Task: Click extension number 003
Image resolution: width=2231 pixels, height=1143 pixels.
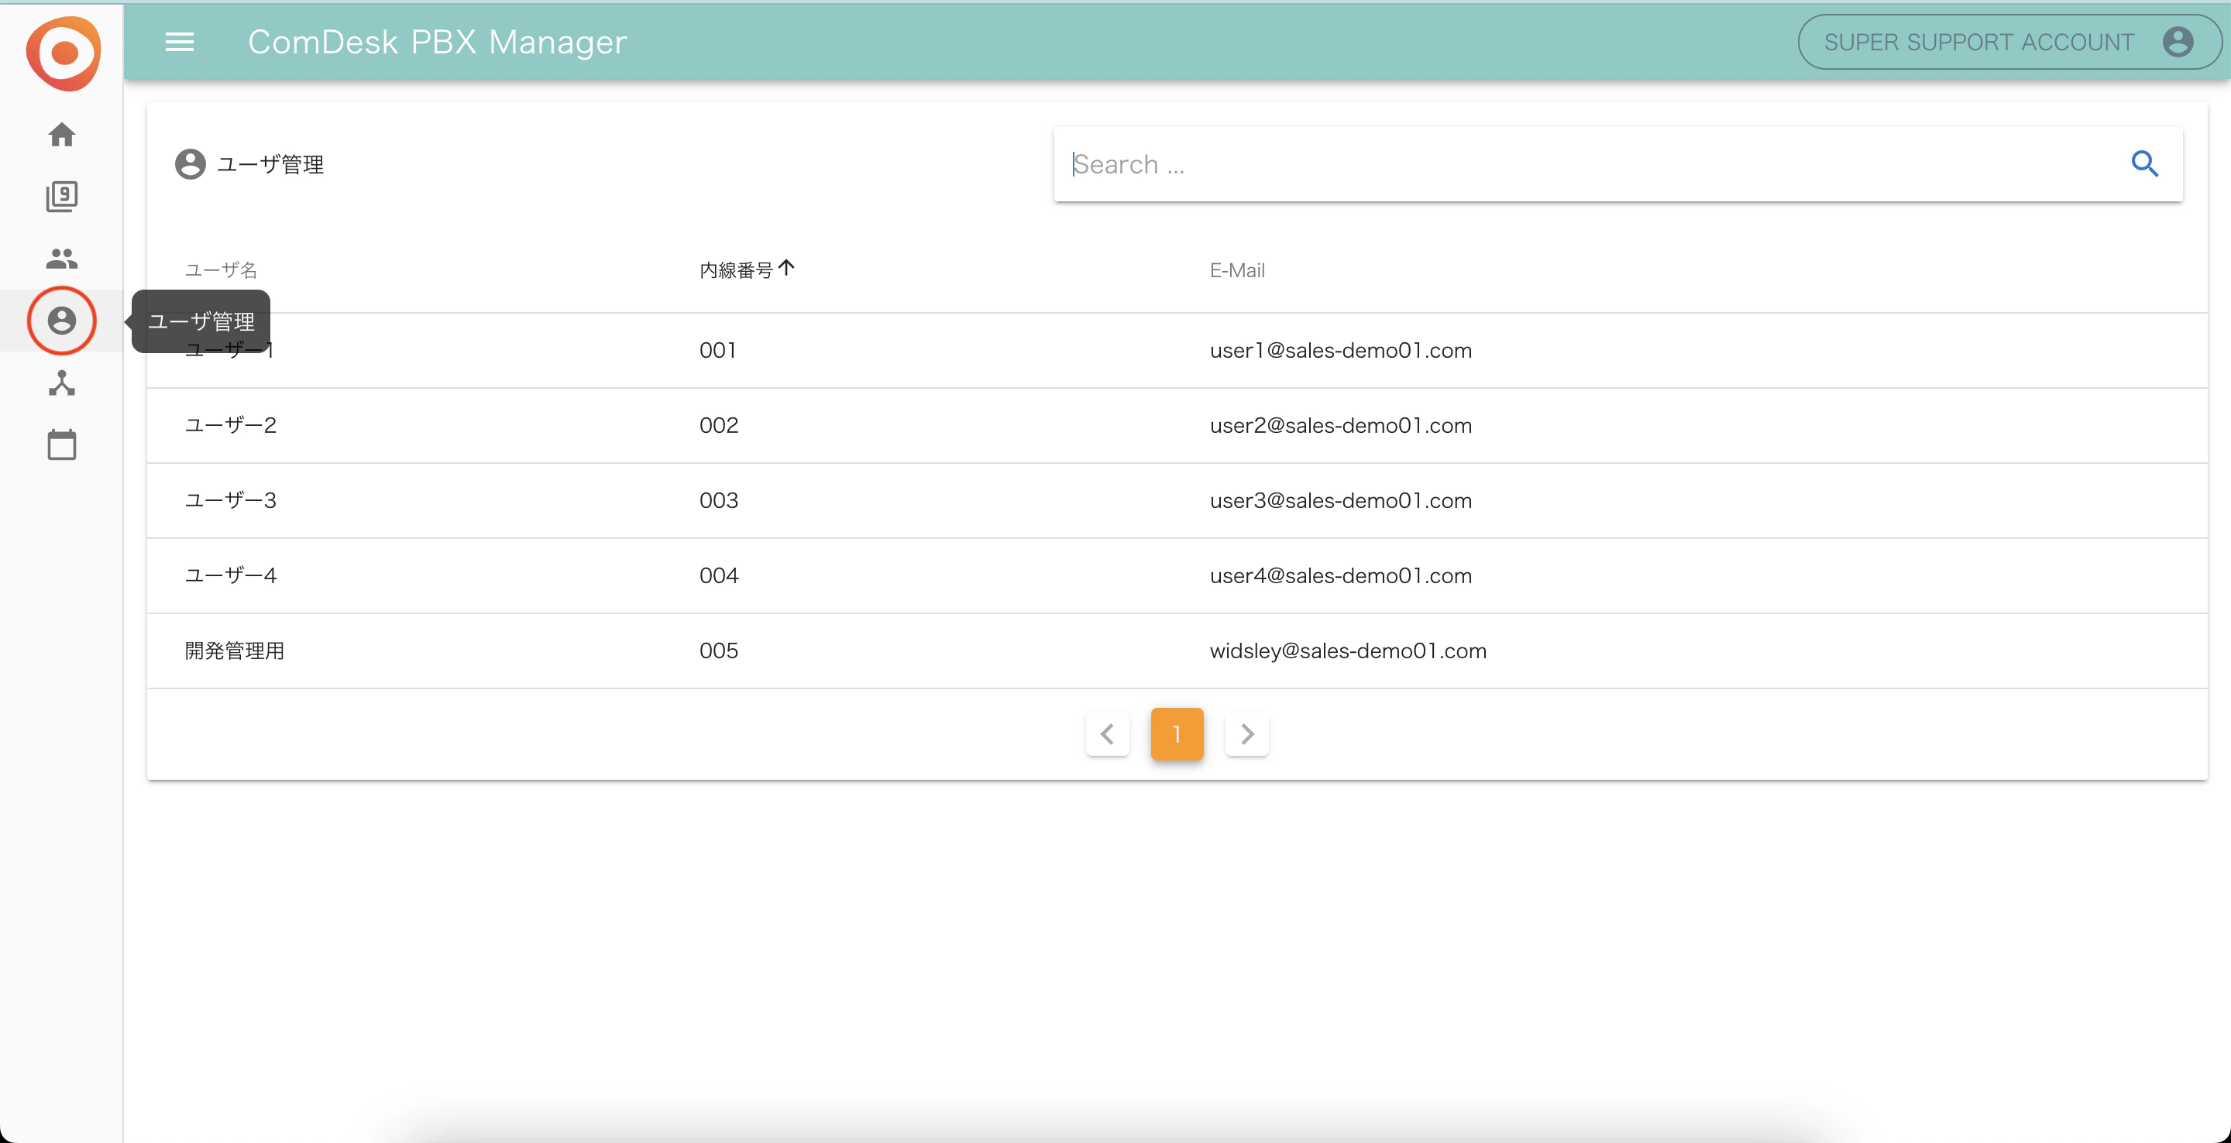Action: coord(719,500)
